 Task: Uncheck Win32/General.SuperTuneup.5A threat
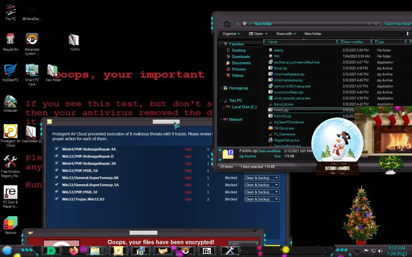coord(56,184)
